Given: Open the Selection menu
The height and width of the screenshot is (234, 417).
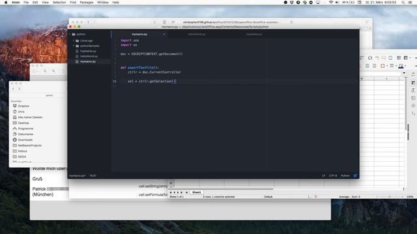Looking at the screenshot, I should [59, 3].
